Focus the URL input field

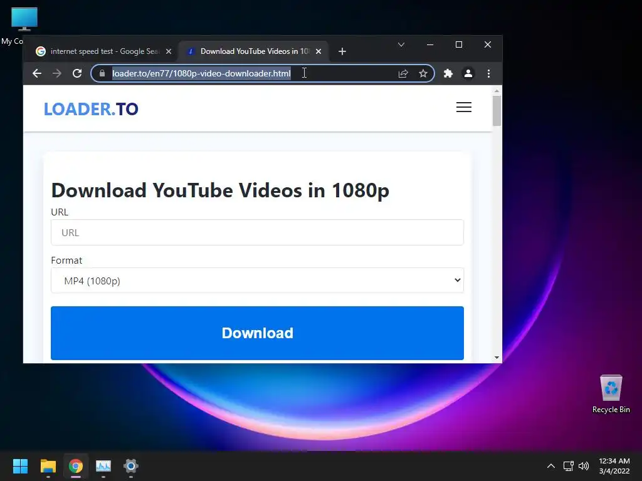pos(257,232)
